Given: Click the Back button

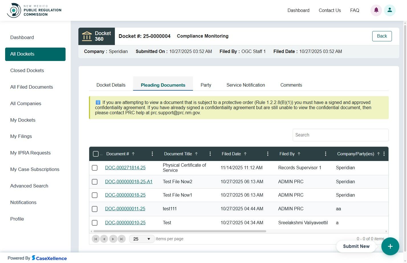Looking at the screenshot, I should click(x=382, y=36).
